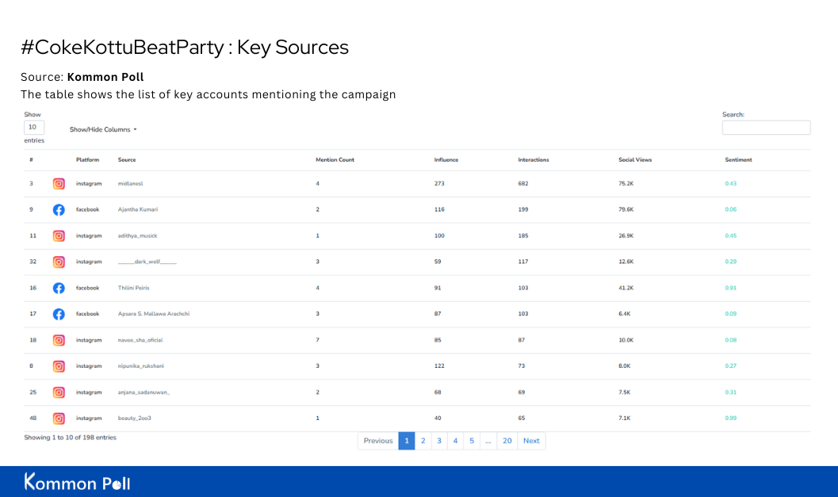Screen dimensions: 838x497
Task: Jump to page 20 of results
Action: coord(507,441)
